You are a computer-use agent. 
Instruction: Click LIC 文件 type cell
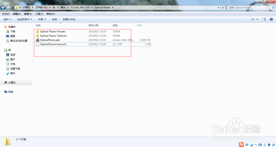pos(117,44)
